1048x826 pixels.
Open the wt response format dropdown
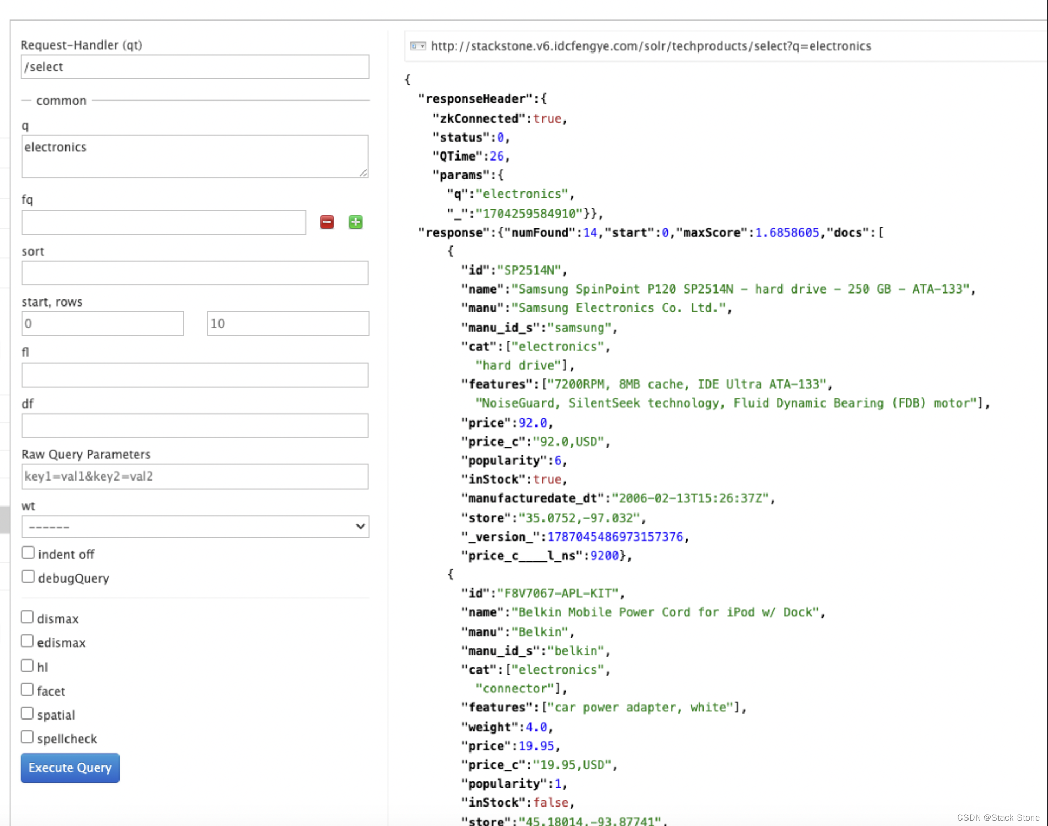195,527
